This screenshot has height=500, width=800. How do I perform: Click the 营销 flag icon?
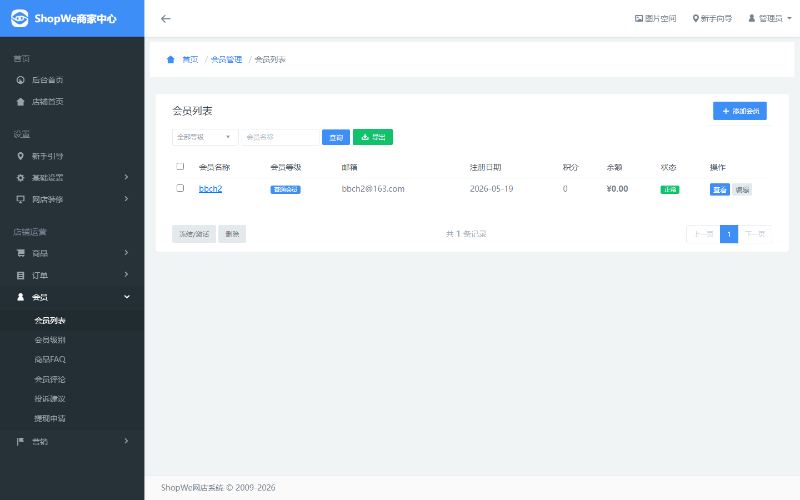[21, 442]
